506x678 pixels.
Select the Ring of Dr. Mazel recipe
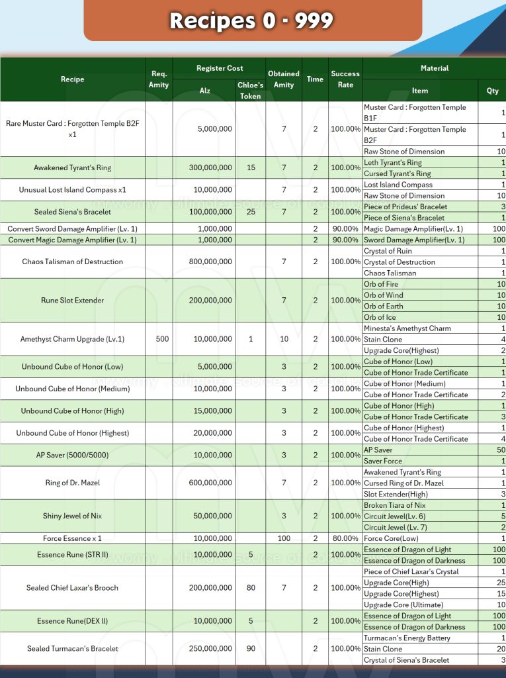click(72, 483)
